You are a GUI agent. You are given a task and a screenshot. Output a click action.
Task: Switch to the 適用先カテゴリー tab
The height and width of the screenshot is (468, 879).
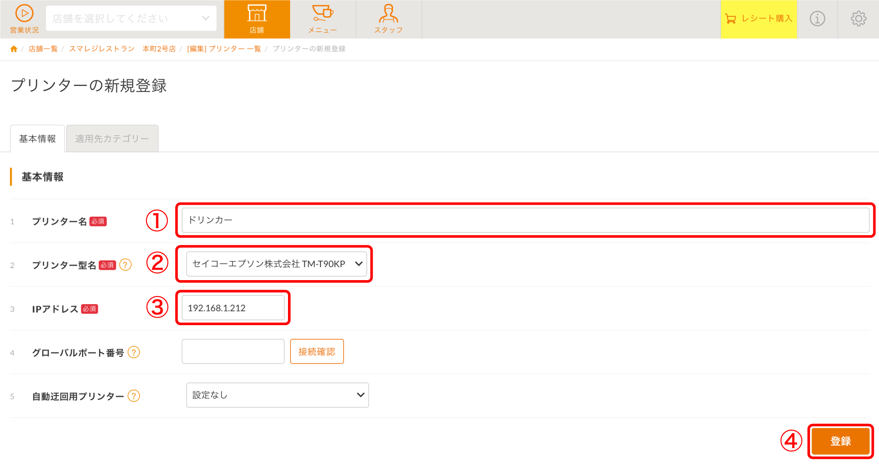pyautogui.click(x=112, y=139)
